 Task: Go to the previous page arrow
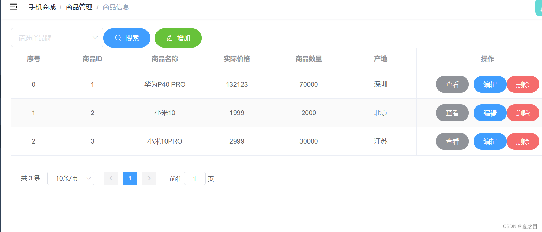[111, 179]
